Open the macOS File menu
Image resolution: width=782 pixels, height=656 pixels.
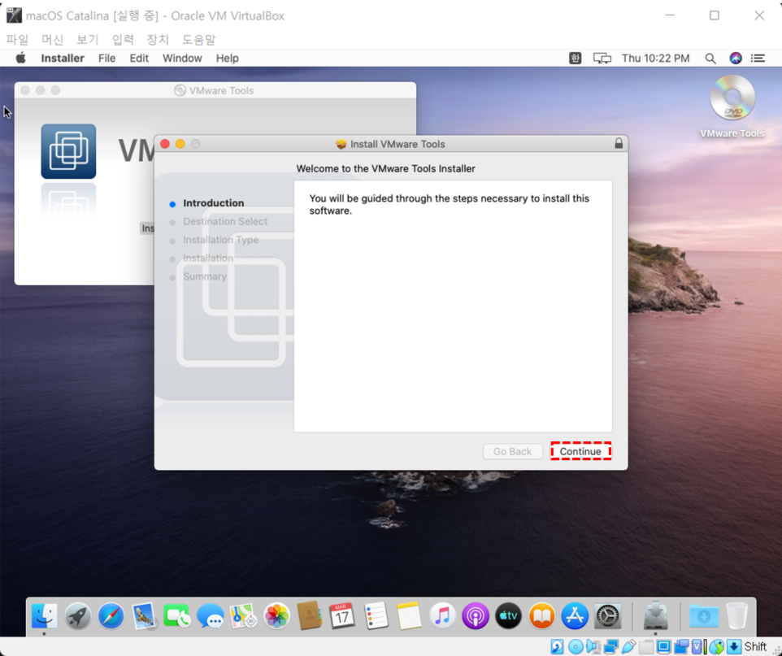click(106, 59)
